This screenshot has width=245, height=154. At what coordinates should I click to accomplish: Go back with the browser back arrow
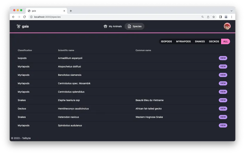pos(13,17)
